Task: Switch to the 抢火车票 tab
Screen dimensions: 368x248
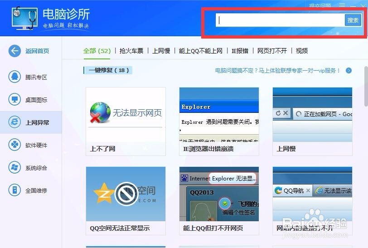Action: (x=131, y=51)
